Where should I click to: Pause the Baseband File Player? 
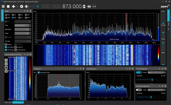coord(6,64)
